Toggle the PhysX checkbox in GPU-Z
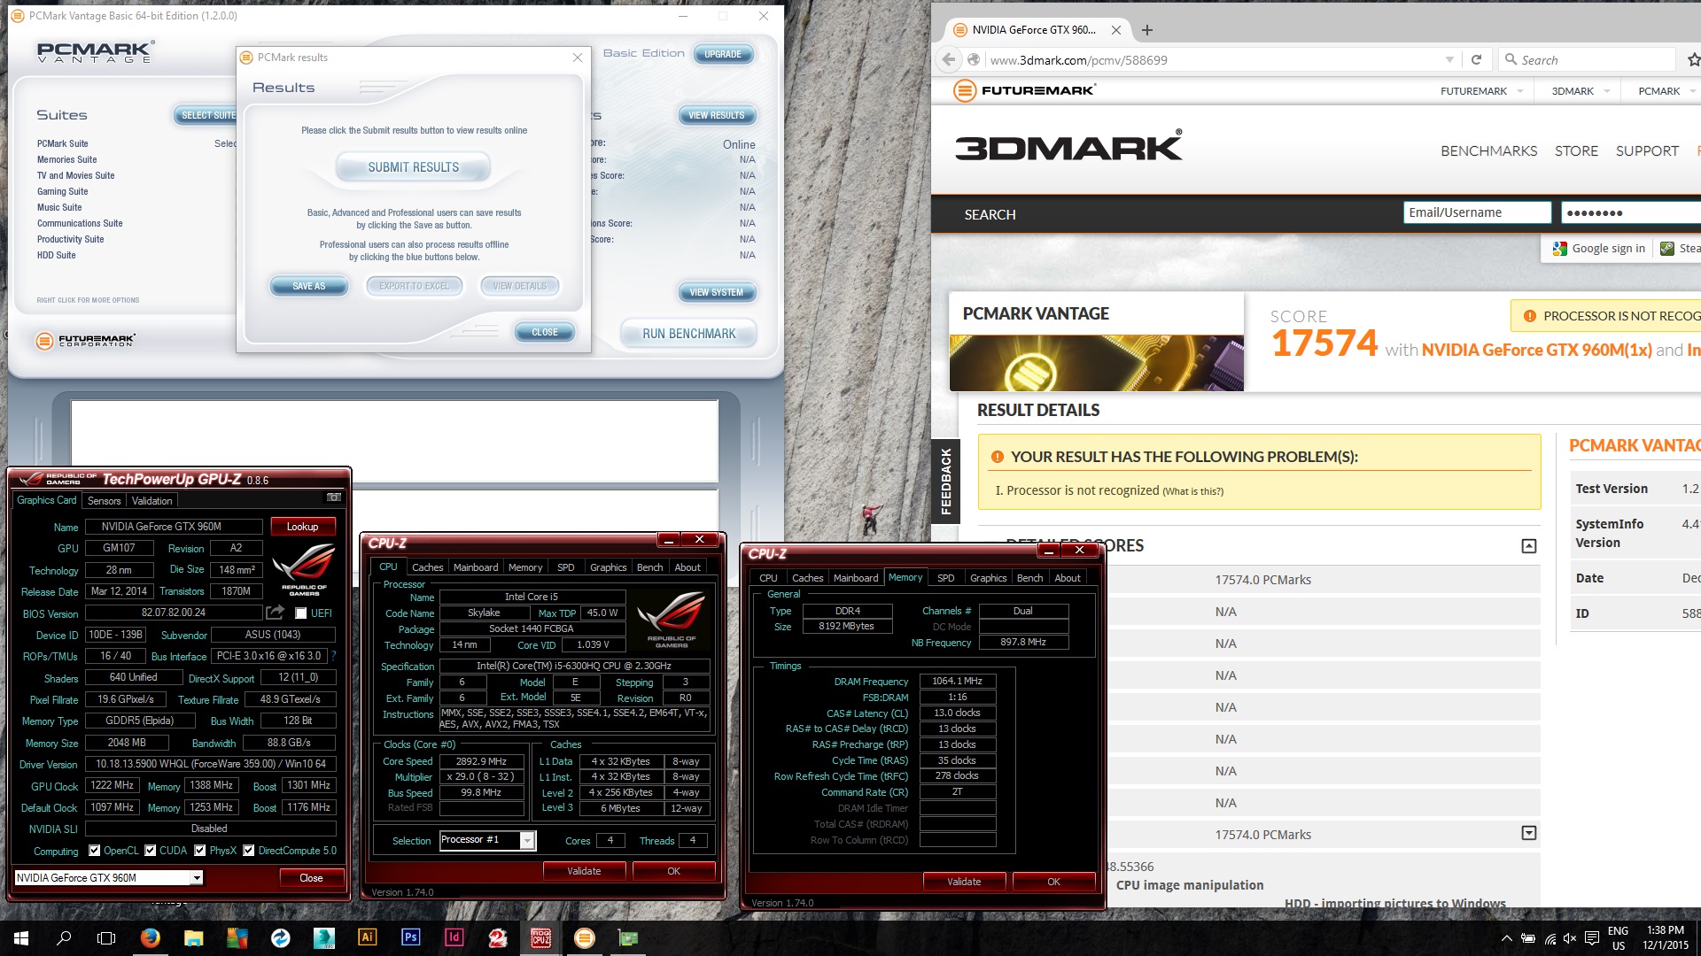 (200, 851)
